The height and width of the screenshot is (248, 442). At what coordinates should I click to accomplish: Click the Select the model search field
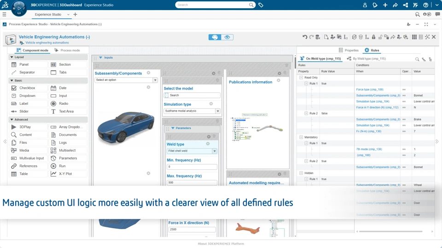tap(192, 96)
